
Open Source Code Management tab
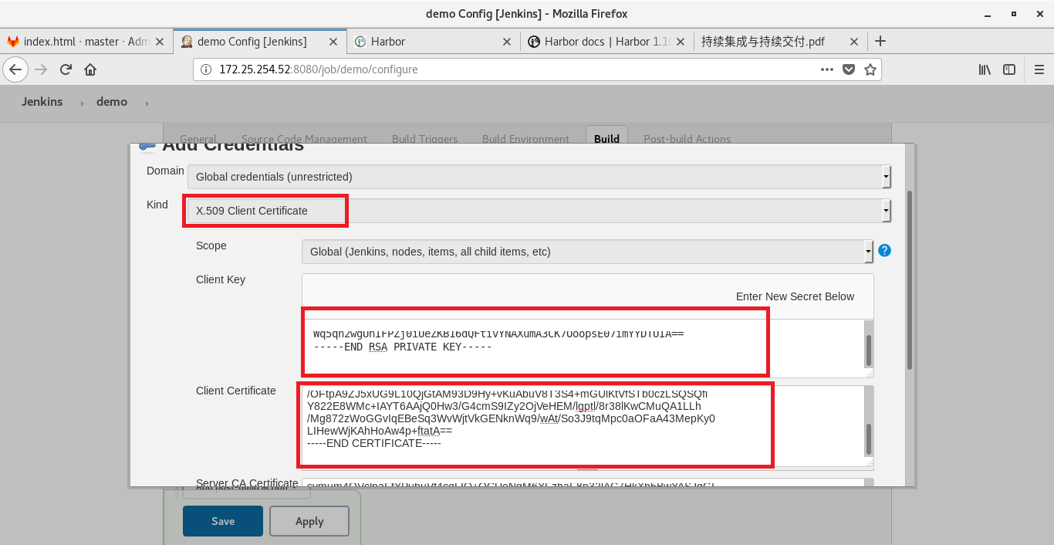[304, 139]
